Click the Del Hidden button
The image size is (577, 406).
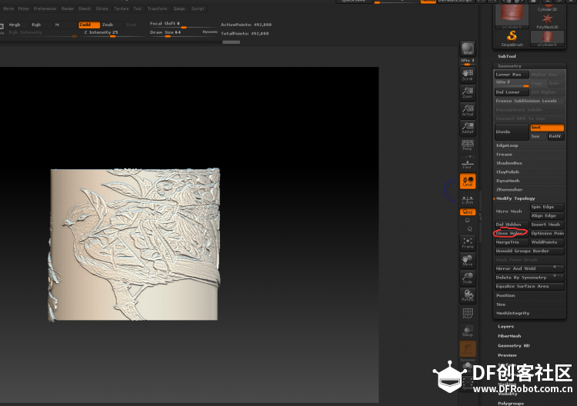[512, 225]
